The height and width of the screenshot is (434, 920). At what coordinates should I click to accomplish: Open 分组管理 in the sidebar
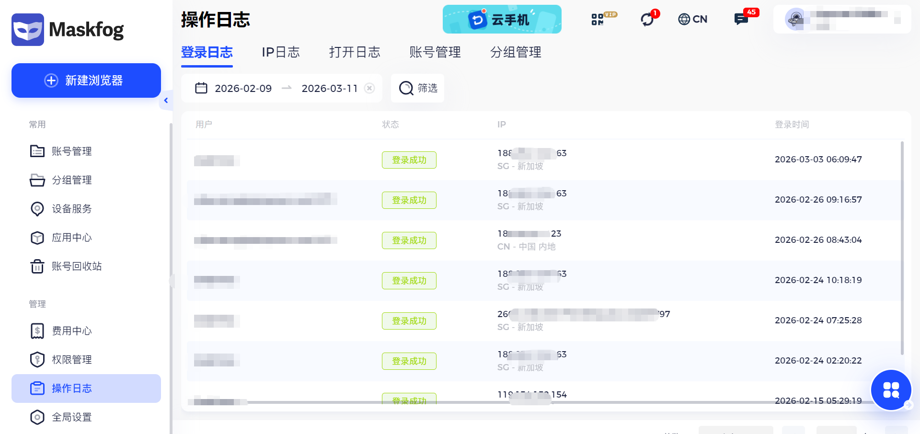[x=72, y=180]
